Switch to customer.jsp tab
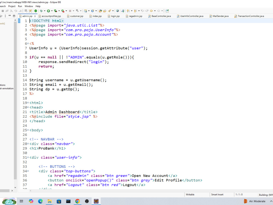 point(75,16)
